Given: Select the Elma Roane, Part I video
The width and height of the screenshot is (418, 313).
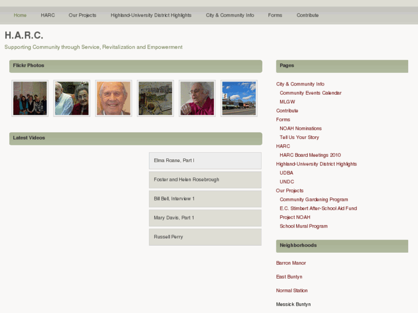Looking at the screenshot, I should pyautogui.click(x=205, y=161).
